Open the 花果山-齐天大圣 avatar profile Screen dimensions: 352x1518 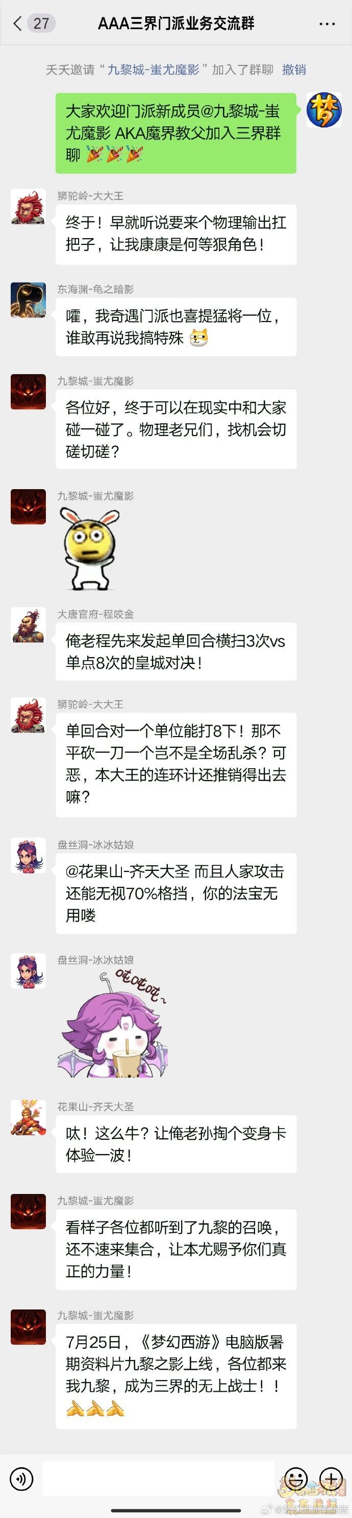28,1117
